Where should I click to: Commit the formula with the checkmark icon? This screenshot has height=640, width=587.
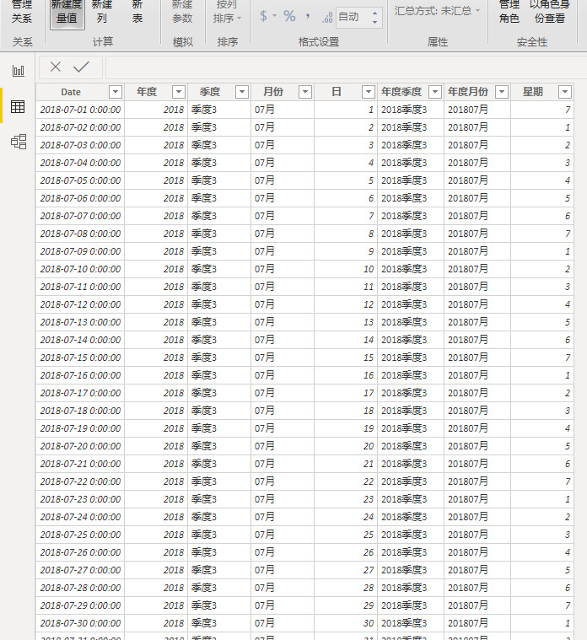pos(81,67)
